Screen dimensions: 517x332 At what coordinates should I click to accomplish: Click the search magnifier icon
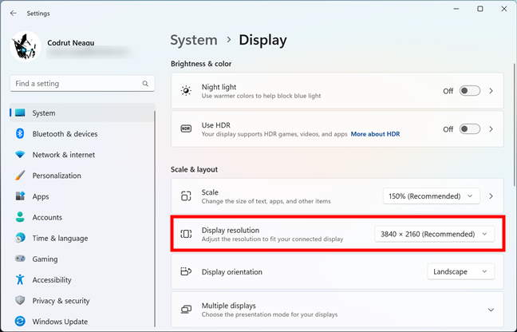[x=145, y=83]
